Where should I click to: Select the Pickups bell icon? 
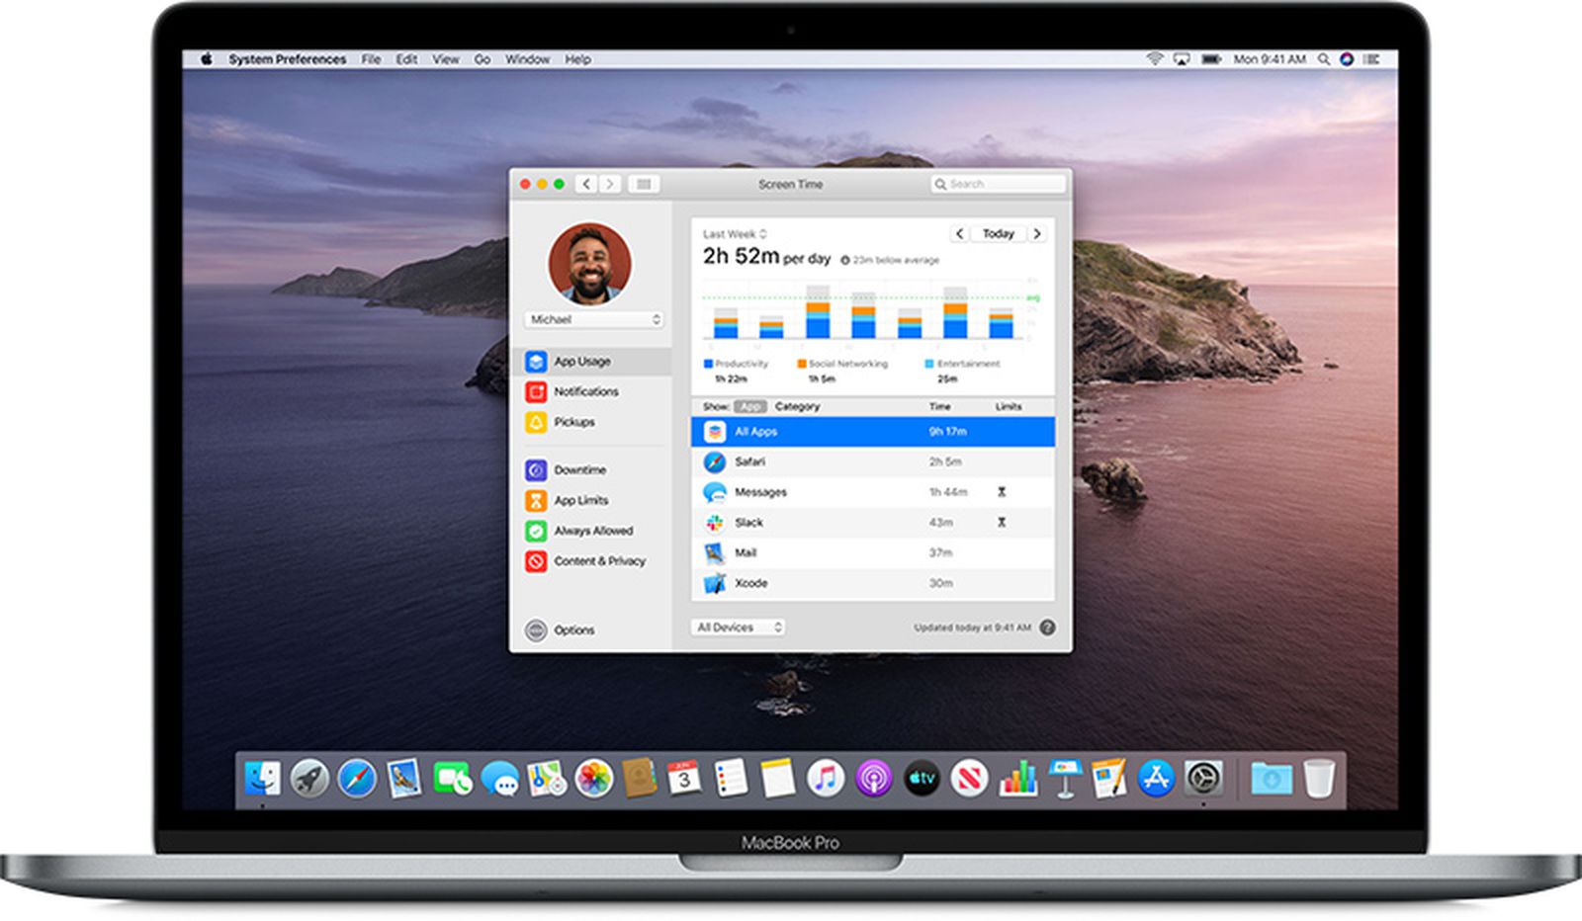point(537,422)
